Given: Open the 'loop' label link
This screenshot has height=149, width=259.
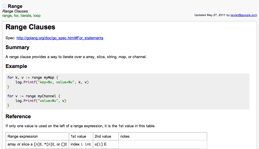Looking at the screenshot, I should click(x=37, y=16).
